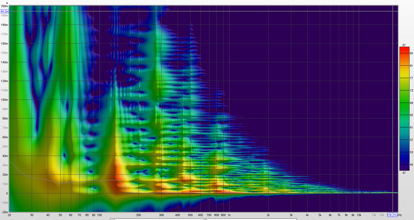Click the 3k label on frequency axis
Image resolution: width=414 pixels, height=220 pixels.
[291, 215]
